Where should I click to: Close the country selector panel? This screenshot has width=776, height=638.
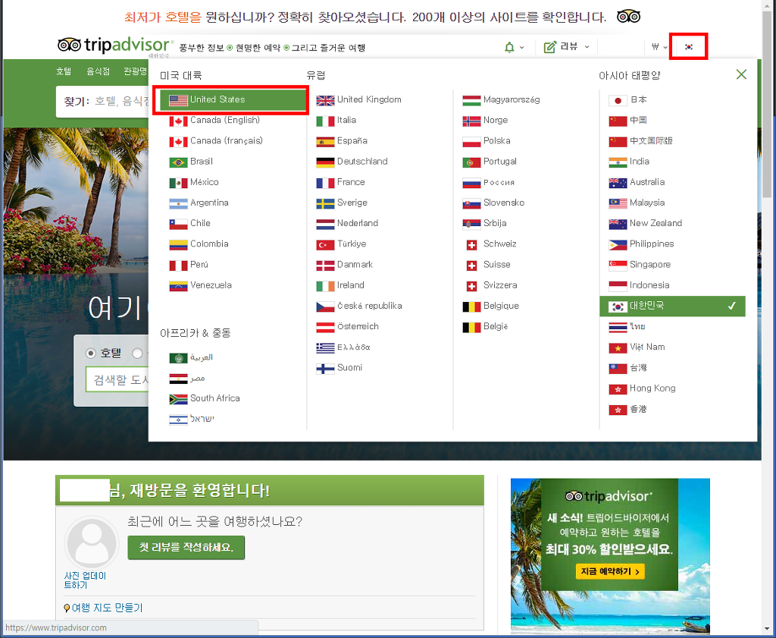coord(741,74)
